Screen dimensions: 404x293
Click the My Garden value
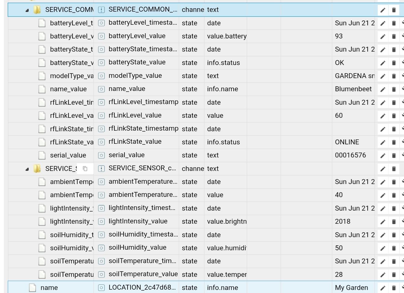pos(351,288)
